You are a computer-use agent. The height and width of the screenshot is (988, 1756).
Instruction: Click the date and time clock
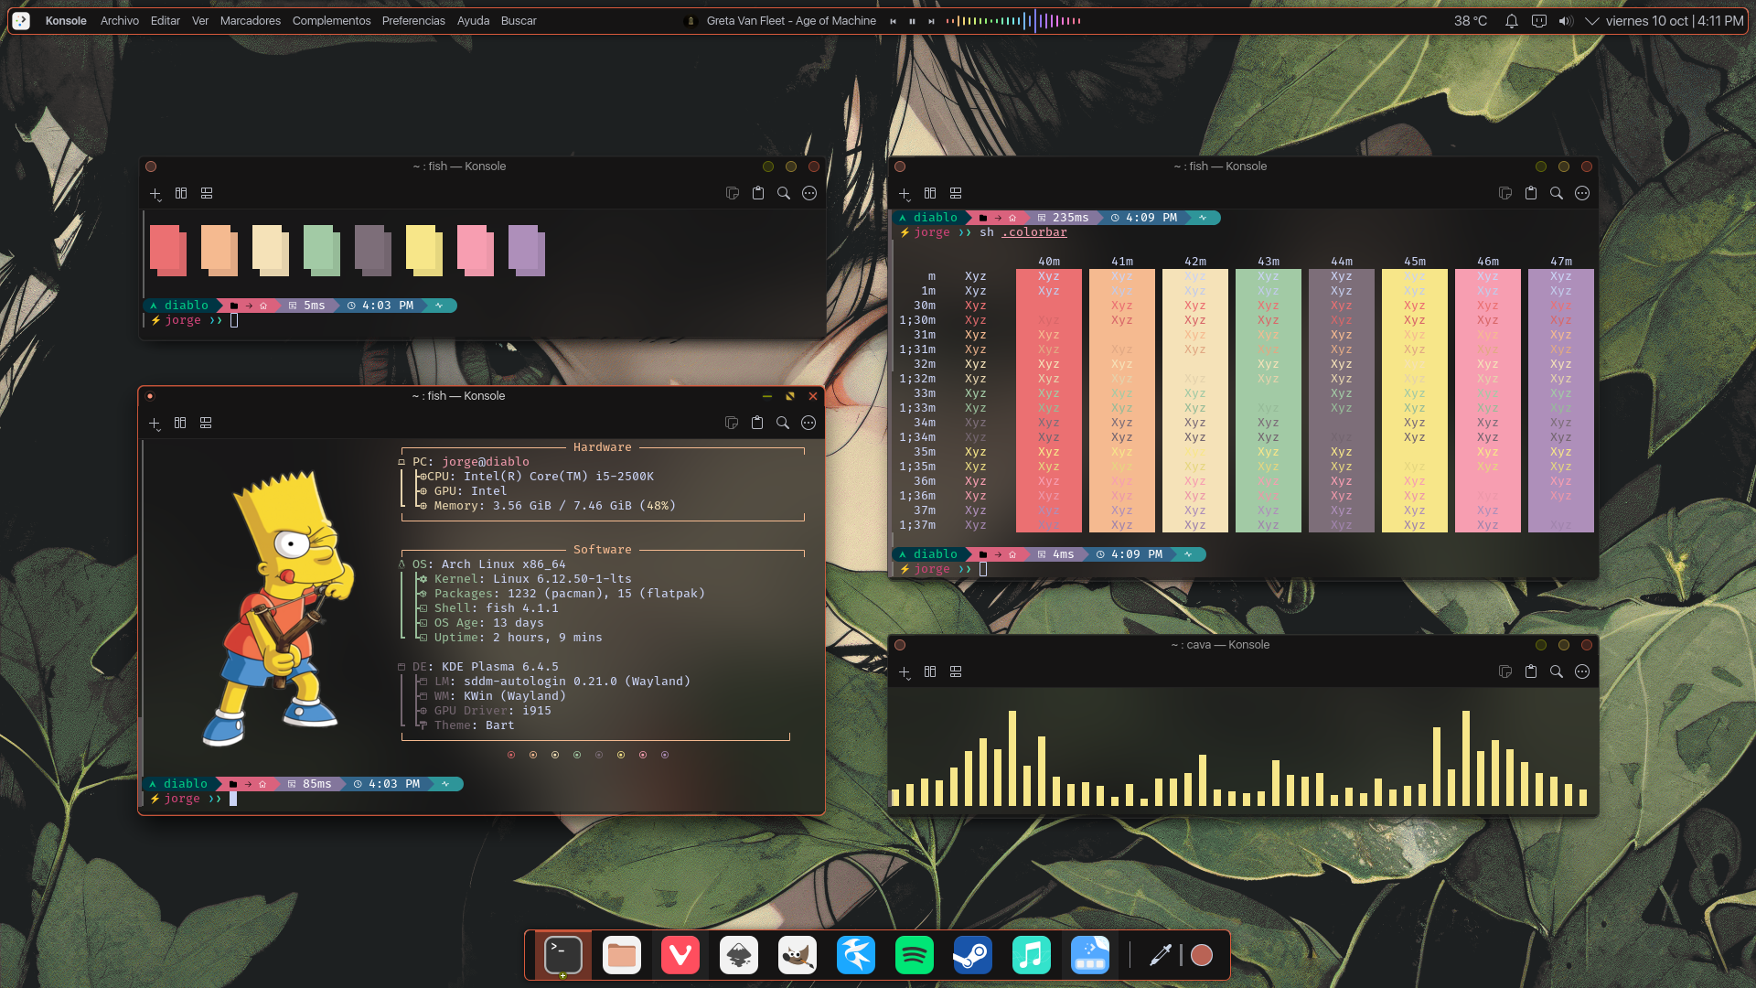coord(1675,21)
